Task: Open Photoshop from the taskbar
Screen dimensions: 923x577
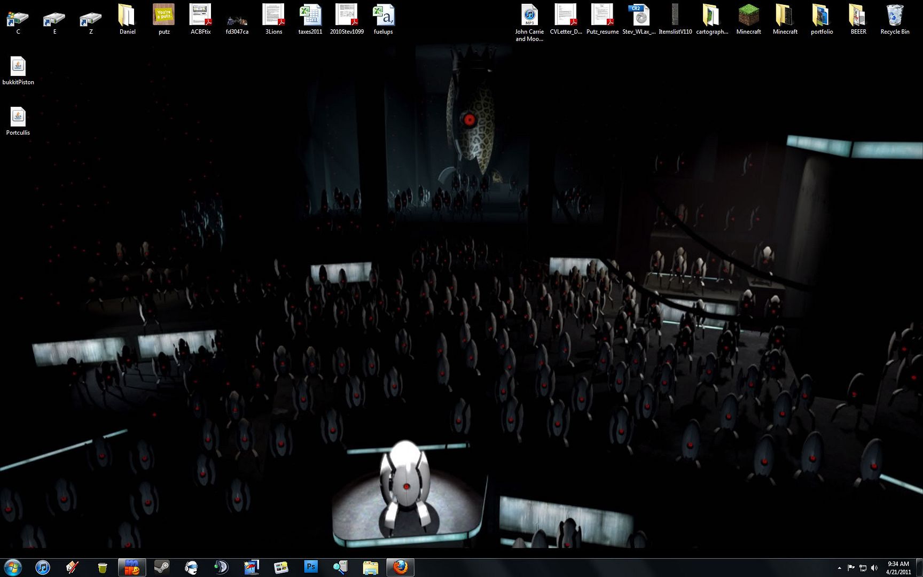Action: tap(310, 567)
